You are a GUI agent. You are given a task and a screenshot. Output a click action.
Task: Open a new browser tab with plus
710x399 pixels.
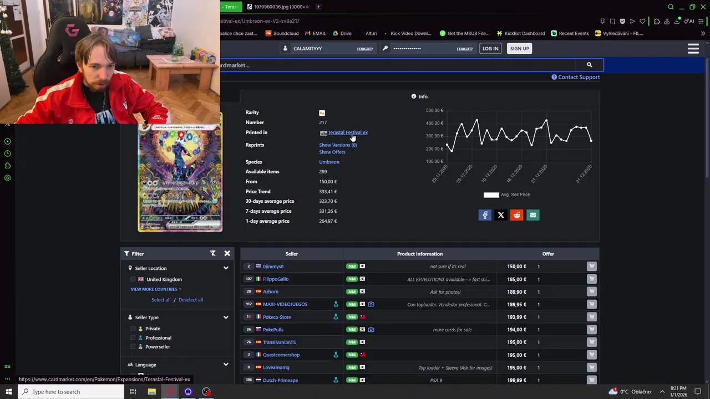(x=318, y=7)
